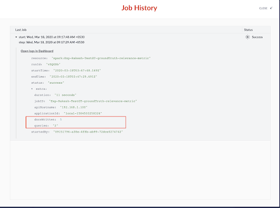Open logs in Dashboard link
This screenshot has height=208, width=280.
click(37, 51)
